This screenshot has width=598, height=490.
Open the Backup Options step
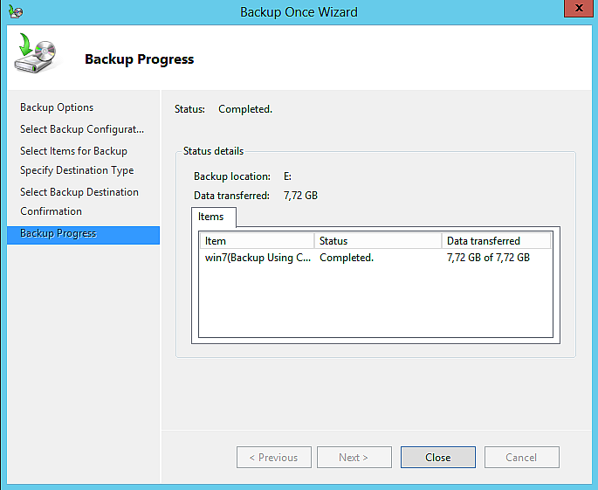pos(57,107)
